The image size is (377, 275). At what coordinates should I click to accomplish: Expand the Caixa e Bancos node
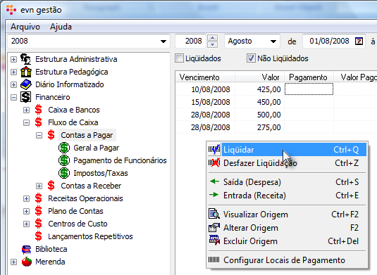27,110
